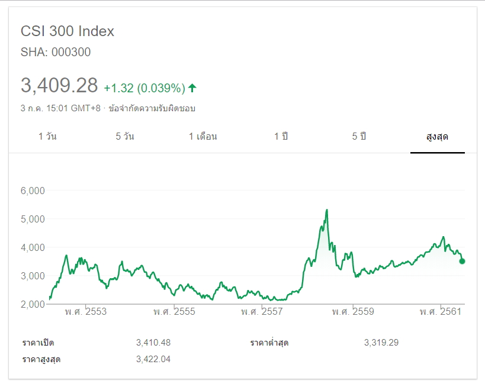Click the chart's highest peak above 5,000
This screenshot has height=387, width=485.
[x=326, y=210]
